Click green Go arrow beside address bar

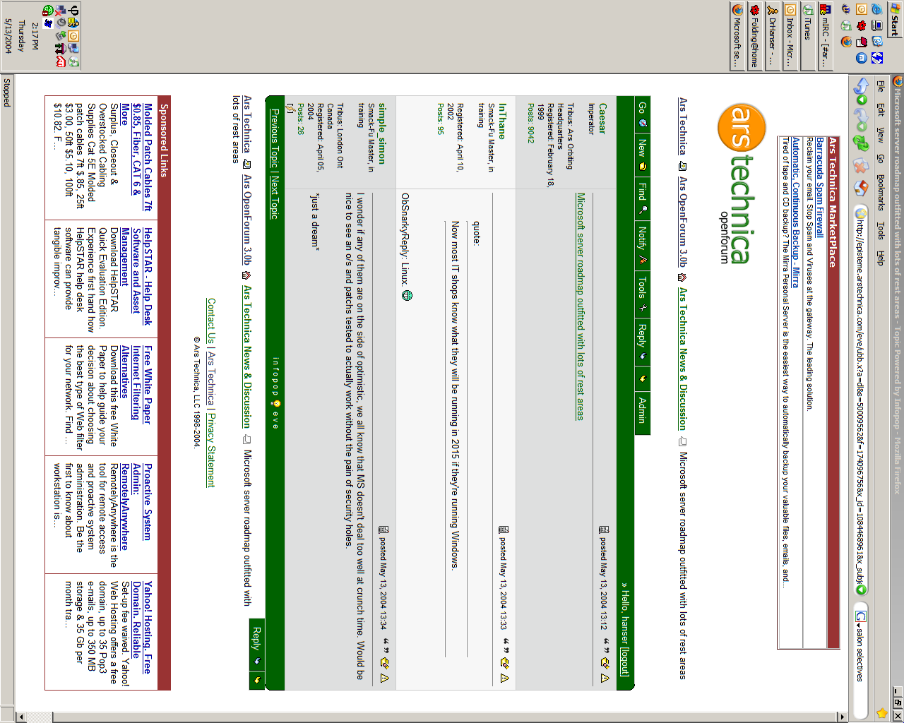click(861, 590)
